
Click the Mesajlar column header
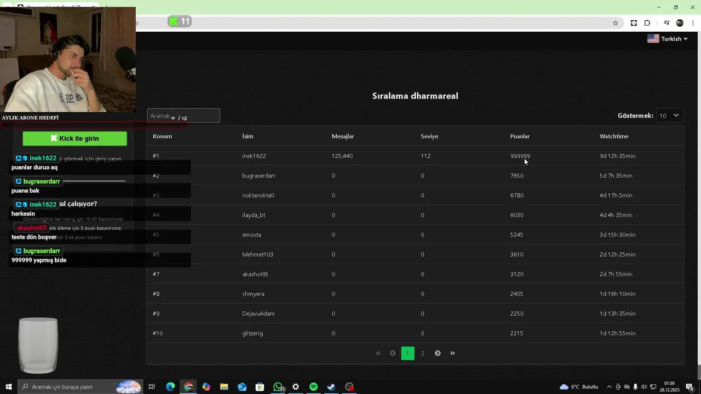[343, 136]
